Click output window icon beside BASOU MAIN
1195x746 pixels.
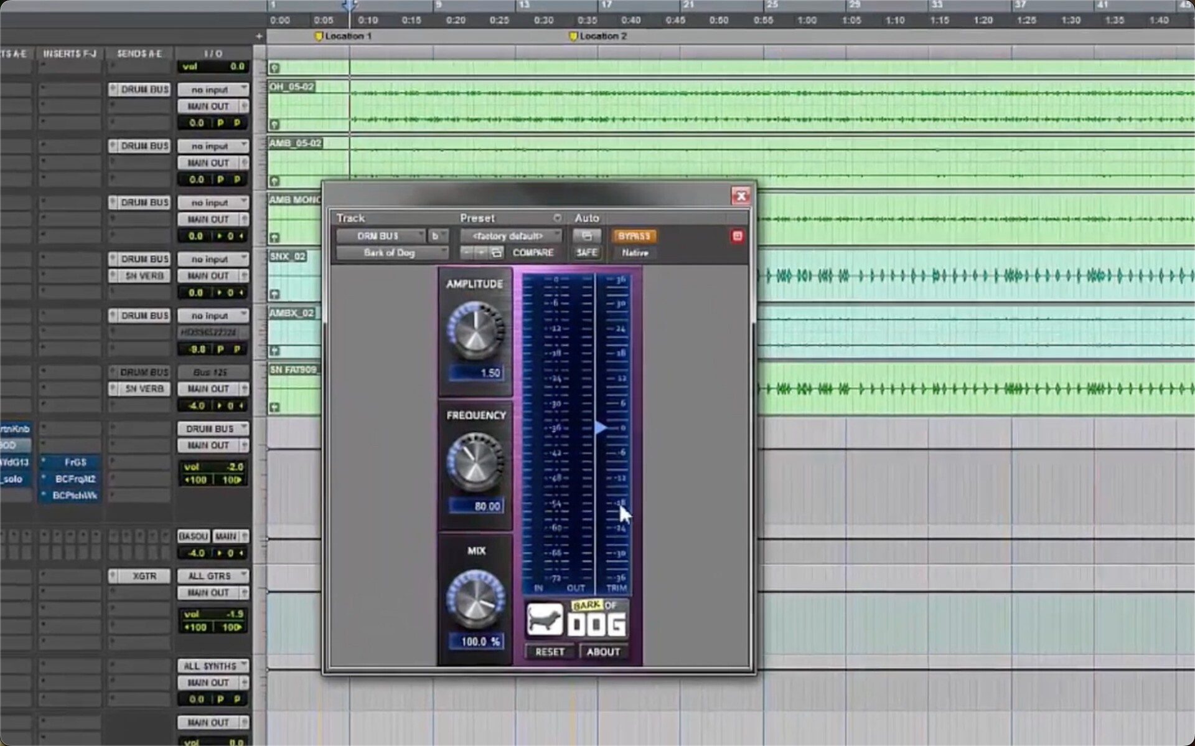244,536
